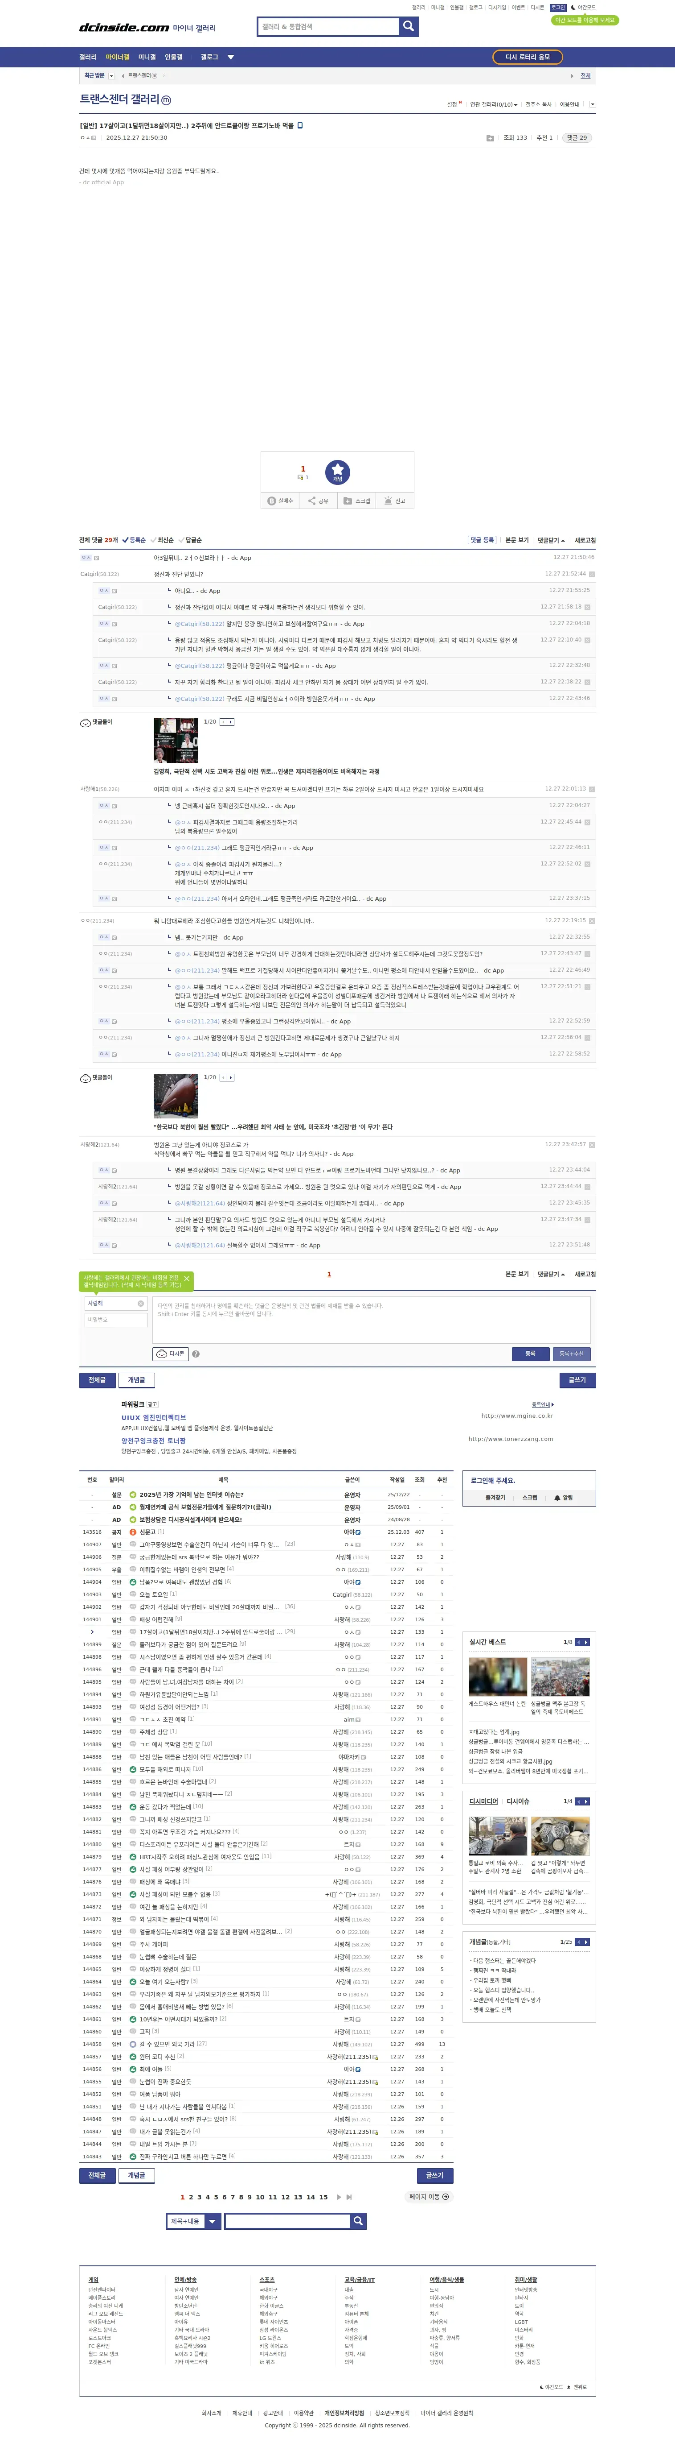Click the 로그인 button in top bar

coord(558,8)
